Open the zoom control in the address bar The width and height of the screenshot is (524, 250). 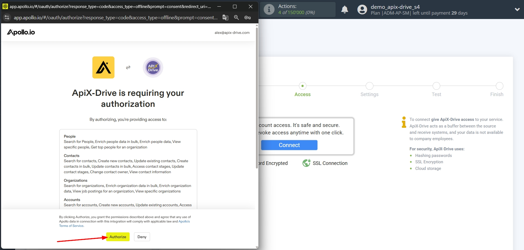pyautogui.click(x=236, y=17)
